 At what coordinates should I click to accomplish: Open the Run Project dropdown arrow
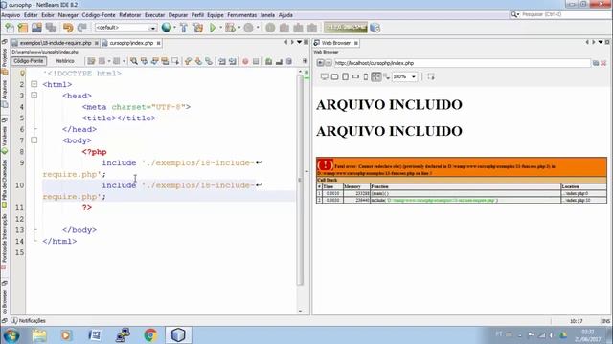[x=220, y=28]
